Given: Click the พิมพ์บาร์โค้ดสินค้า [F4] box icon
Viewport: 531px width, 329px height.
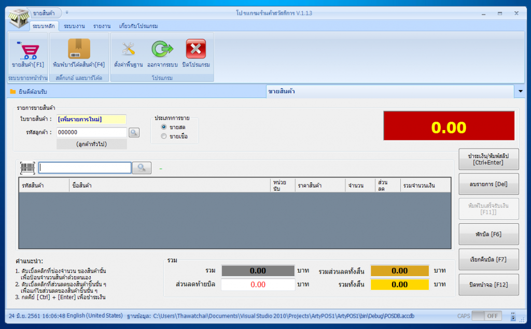Looking at the screenshot, I should [x=79, y=50].
